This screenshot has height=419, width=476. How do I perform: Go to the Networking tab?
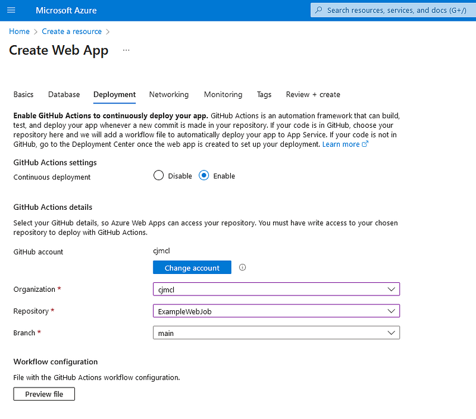tap(169, 94)
